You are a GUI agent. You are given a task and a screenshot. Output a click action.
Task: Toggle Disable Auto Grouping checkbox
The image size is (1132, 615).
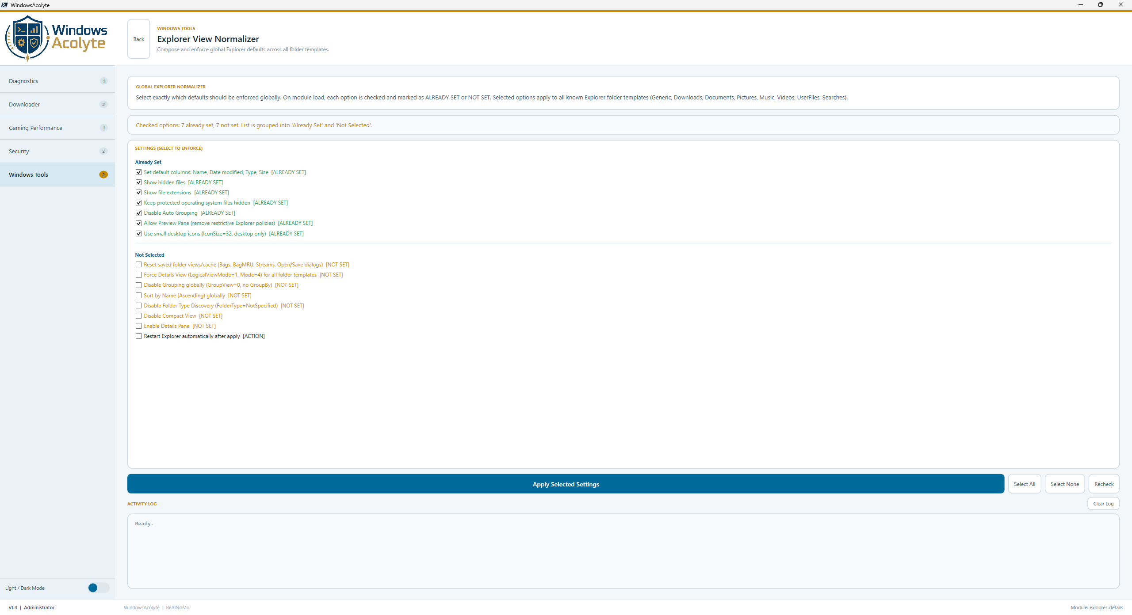click(x=139, y=213)
